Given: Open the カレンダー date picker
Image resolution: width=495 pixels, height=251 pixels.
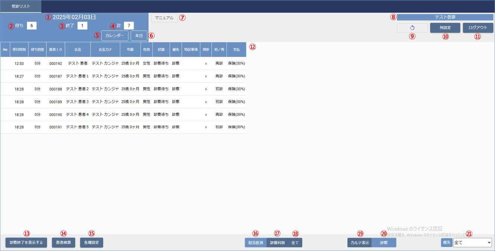Looking at the screenshot, I should click(x=115, y=36).
